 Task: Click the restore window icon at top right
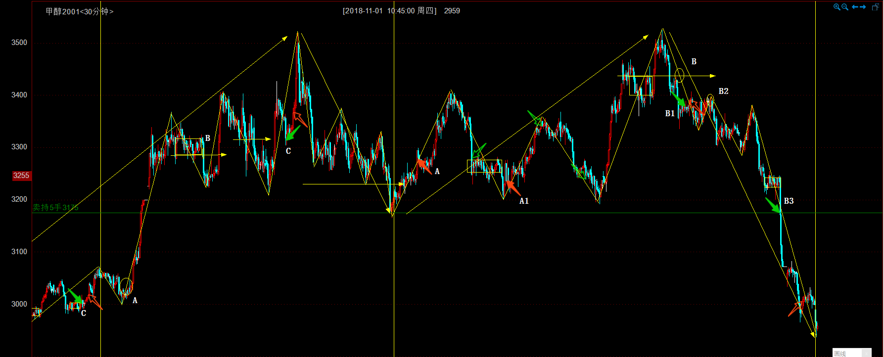[x=875, y=7]
